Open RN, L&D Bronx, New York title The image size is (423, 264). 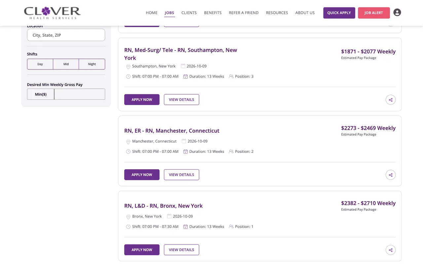(163, 206)
